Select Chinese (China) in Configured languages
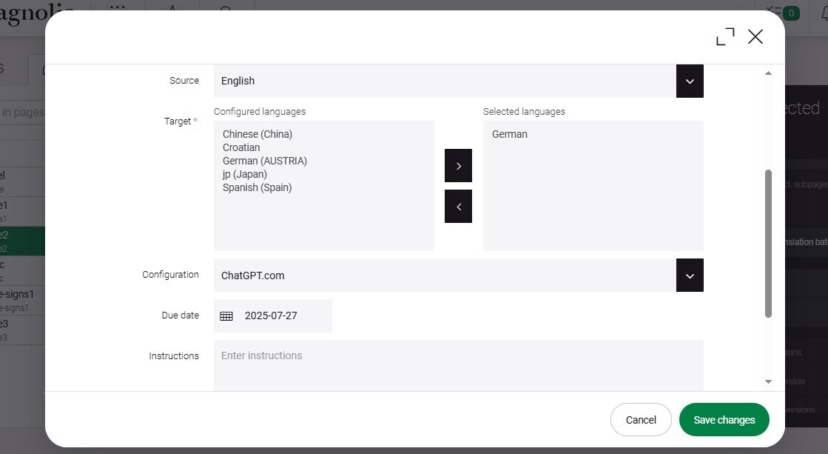 click(258, 134)
